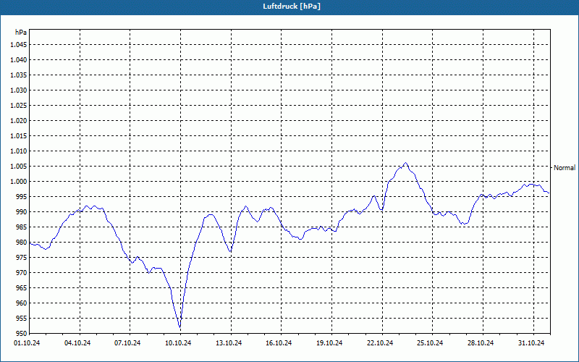Click the 990 y-axis label
Viewport: 579px width, 362px height.
pyautogui.click(x=22, y=211)
